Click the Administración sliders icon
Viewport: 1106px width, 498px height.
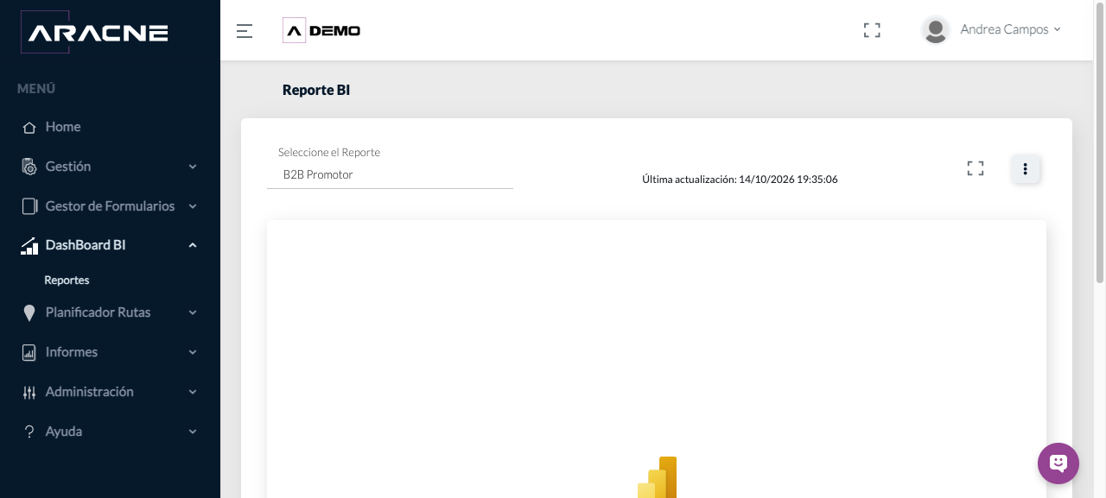pyautogui.click(x=29, y=393)
